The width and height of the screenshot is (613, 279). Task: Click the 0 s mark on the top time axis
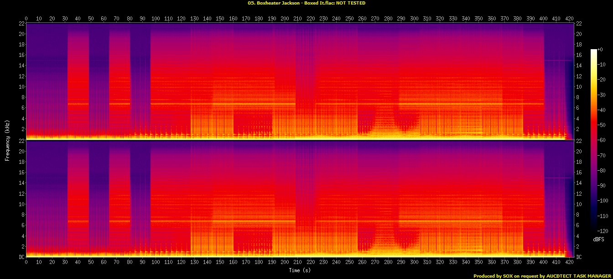26,19
